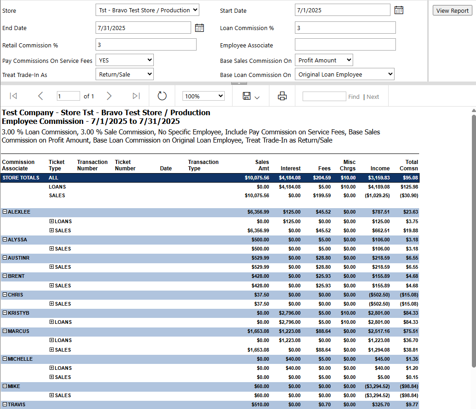Open Base Loan Commission On dropdown
Screen dimensions: 476x409
[x=344, y=74]
